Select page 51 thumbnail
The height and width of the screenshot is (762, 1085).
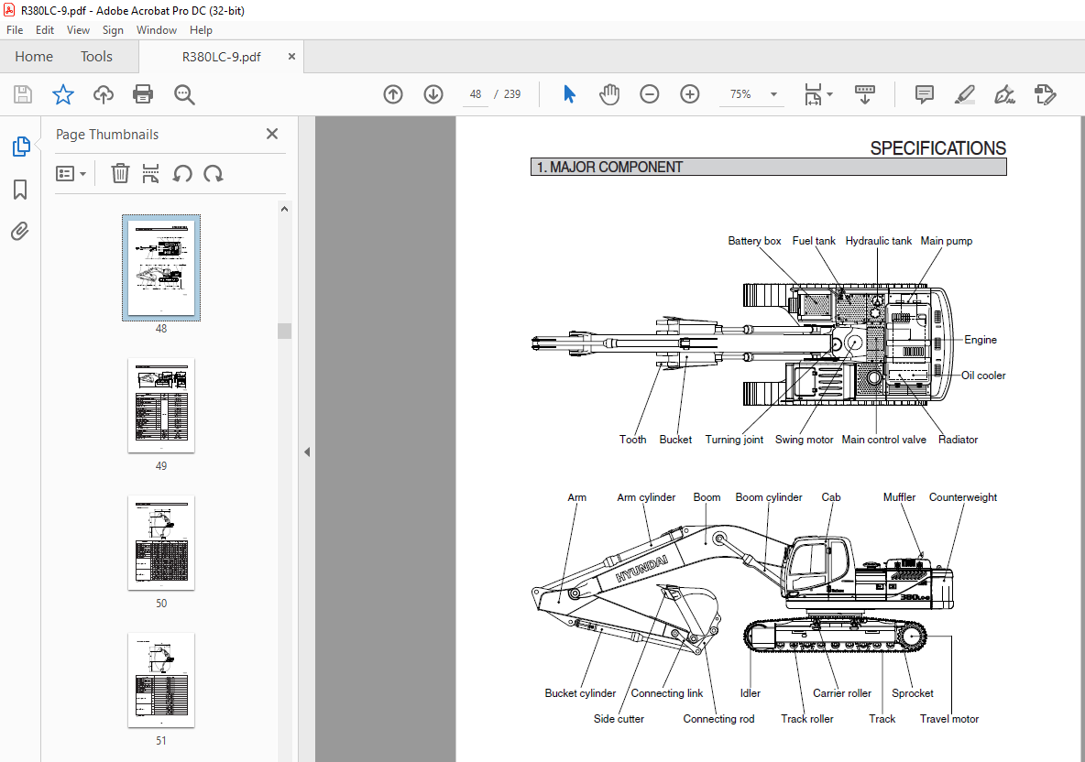click(161, 680)
